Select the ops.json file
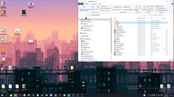 tap(118, 41)
